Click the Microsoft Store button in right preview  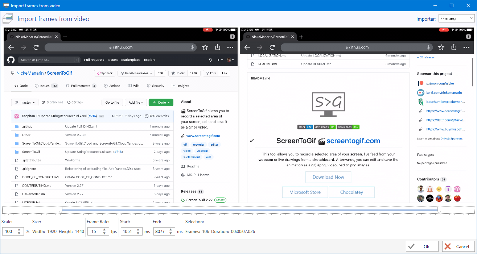tap(305, 192)
